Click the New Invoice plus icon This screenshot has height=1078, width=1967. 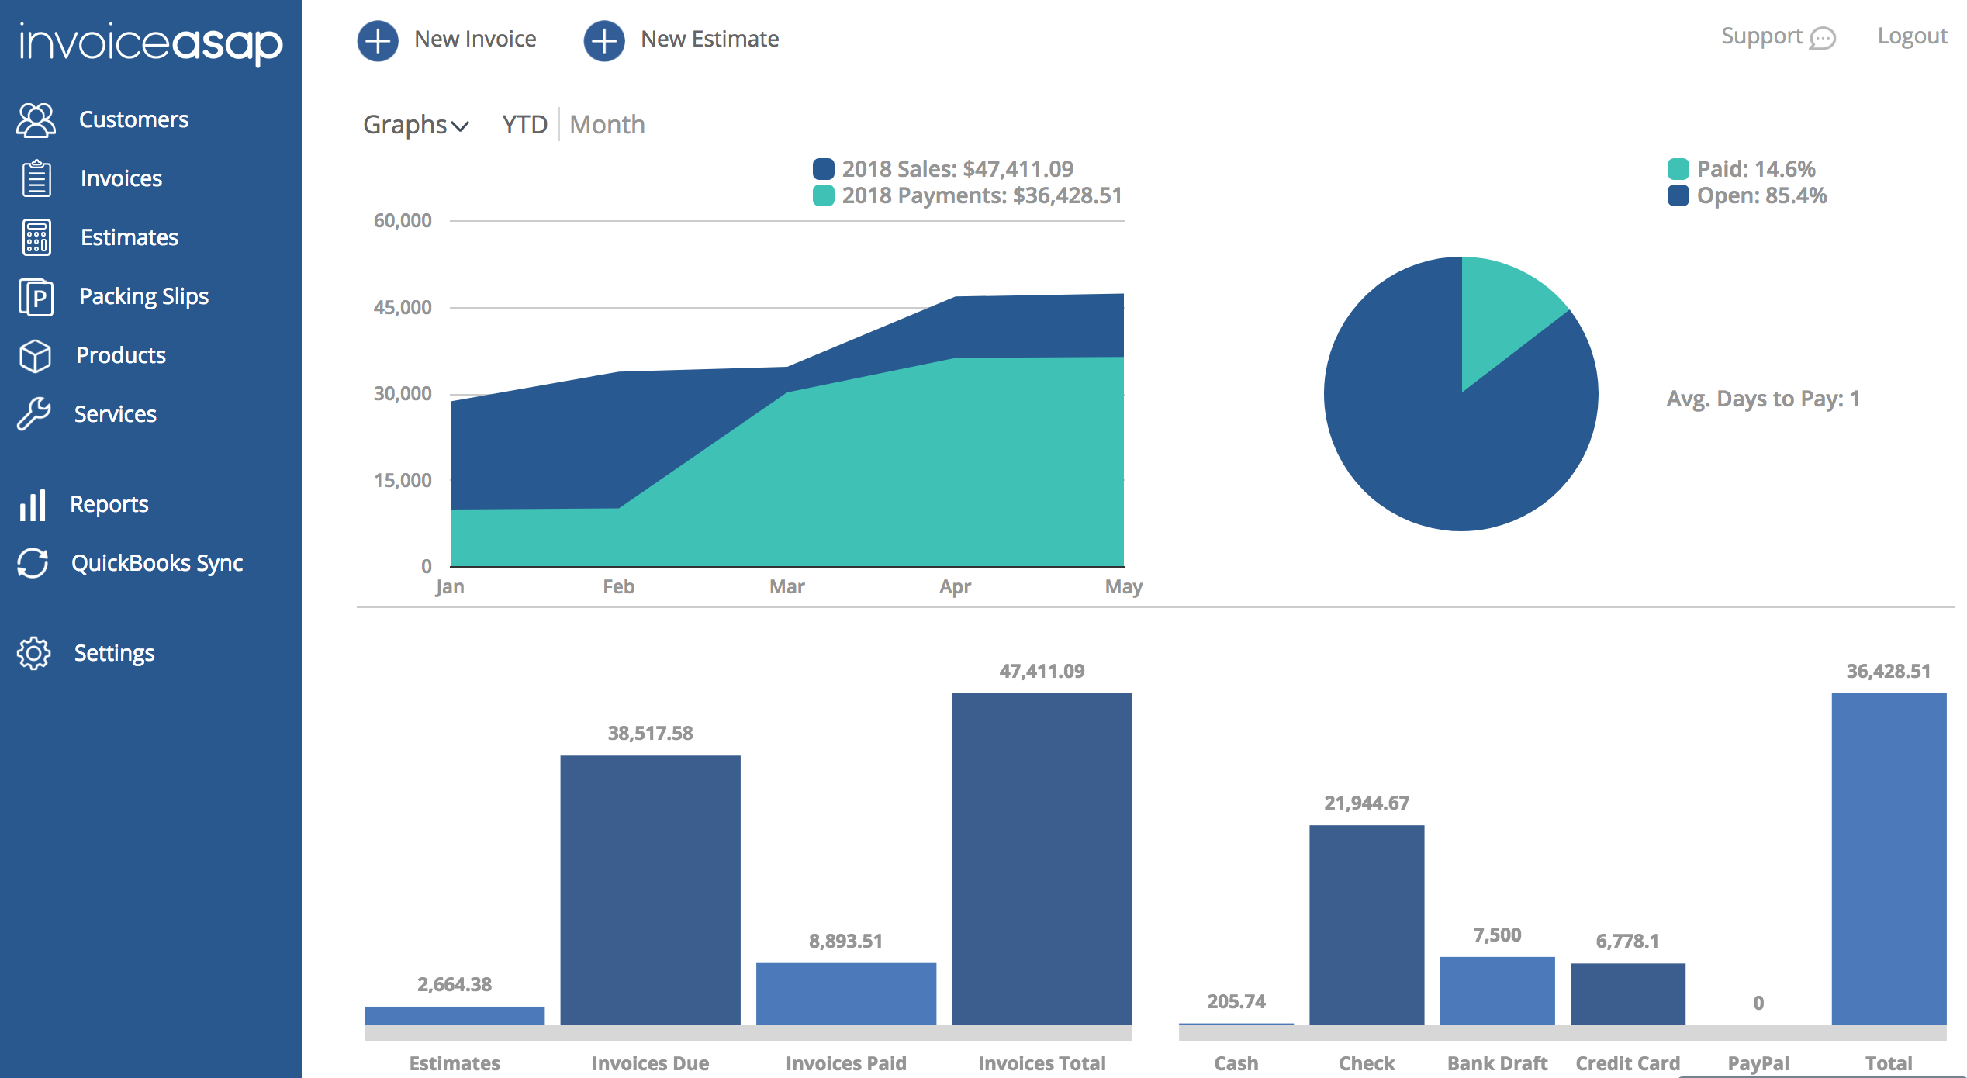pyautogui.click(x=378, y=40)
